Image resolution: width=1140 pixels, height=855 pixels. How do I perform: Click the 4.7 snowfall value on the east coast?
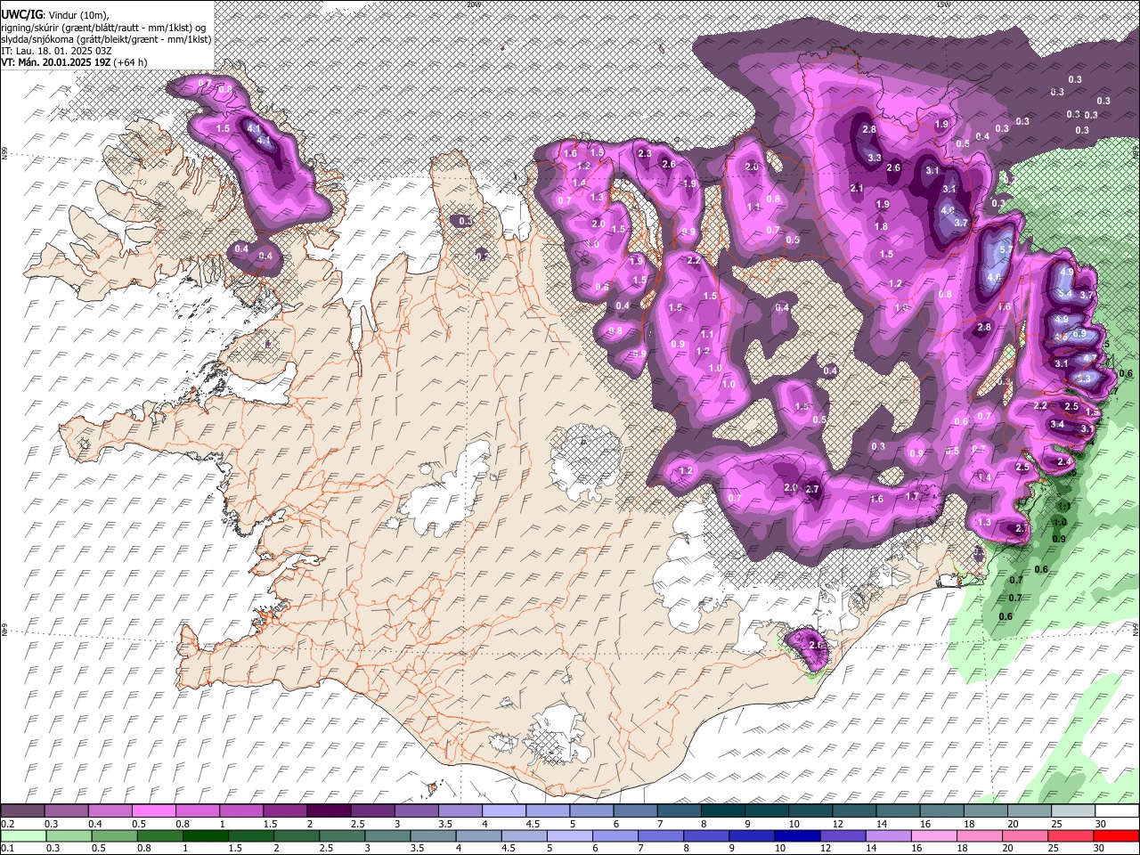1088,358
